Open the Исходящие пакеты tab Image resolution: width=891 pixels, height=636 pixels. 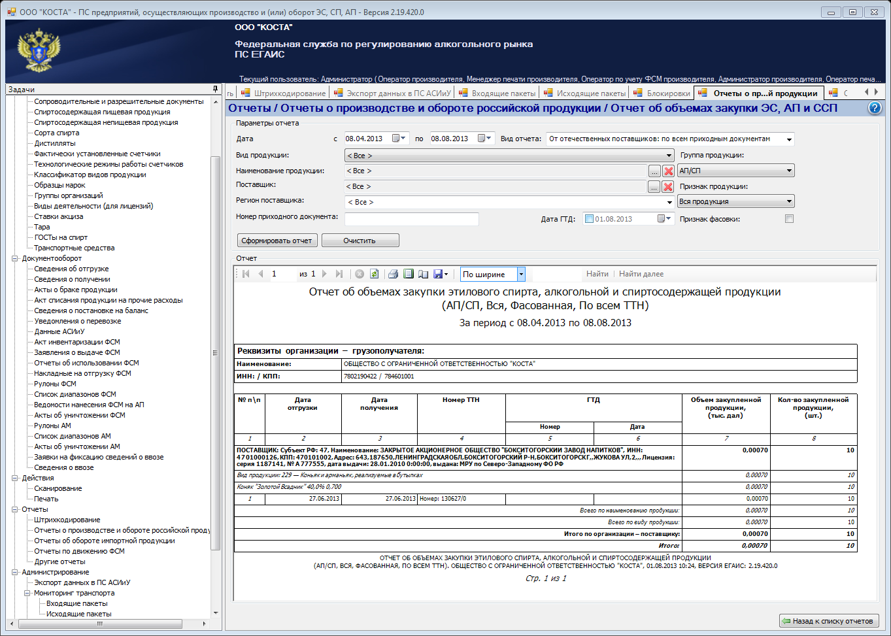click(x=585, y=93)
